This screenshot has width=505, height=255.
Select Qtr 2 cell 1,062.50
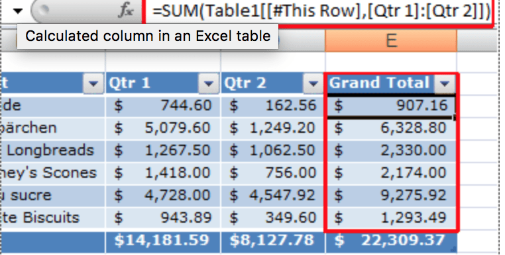(x=273, y=151)
